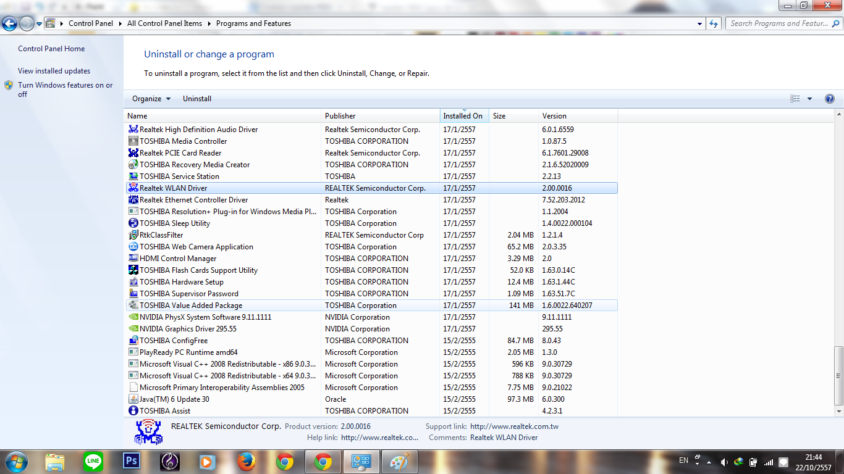
Task: Click the TOSHIBA Recovery Media Creator icon
Action: [x=133, y=165]
